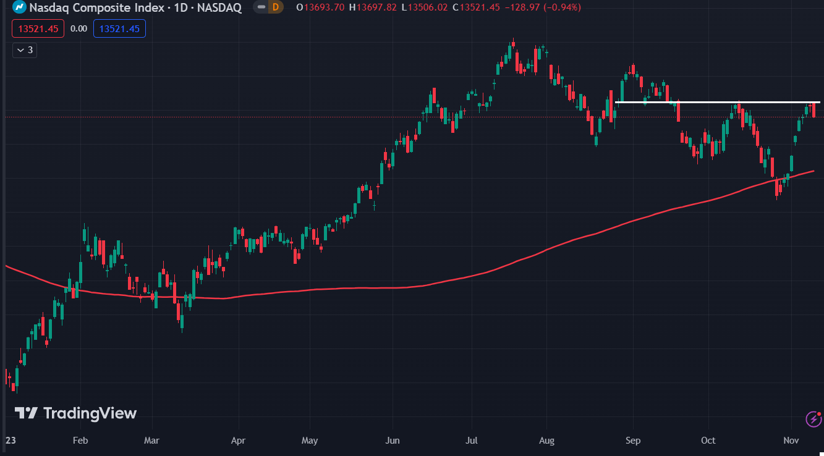Click the red 13521.45 sell price box

[x=38, y=28]
